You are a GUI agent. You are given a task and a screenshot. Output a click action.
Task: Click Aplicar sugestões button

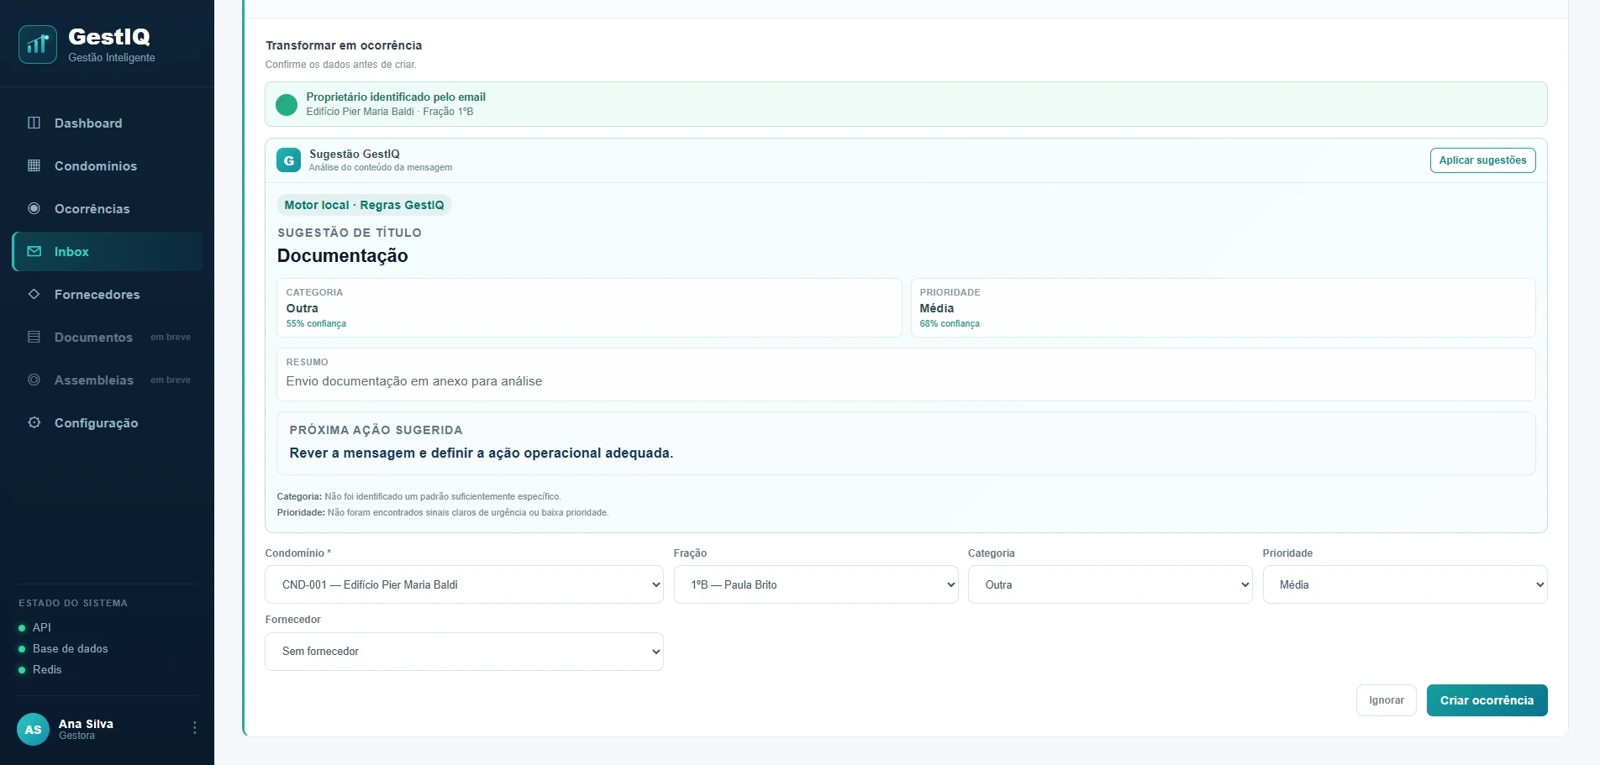pos(1482,160)
